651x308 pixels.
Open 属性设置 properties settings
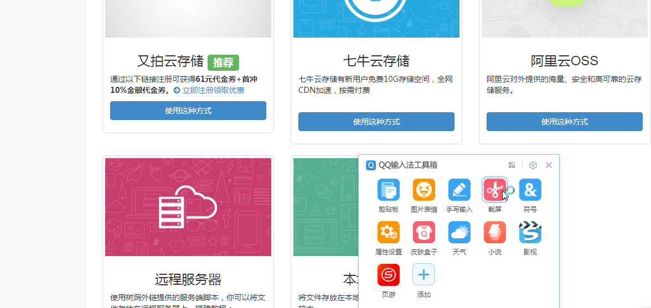click(388, 232)
